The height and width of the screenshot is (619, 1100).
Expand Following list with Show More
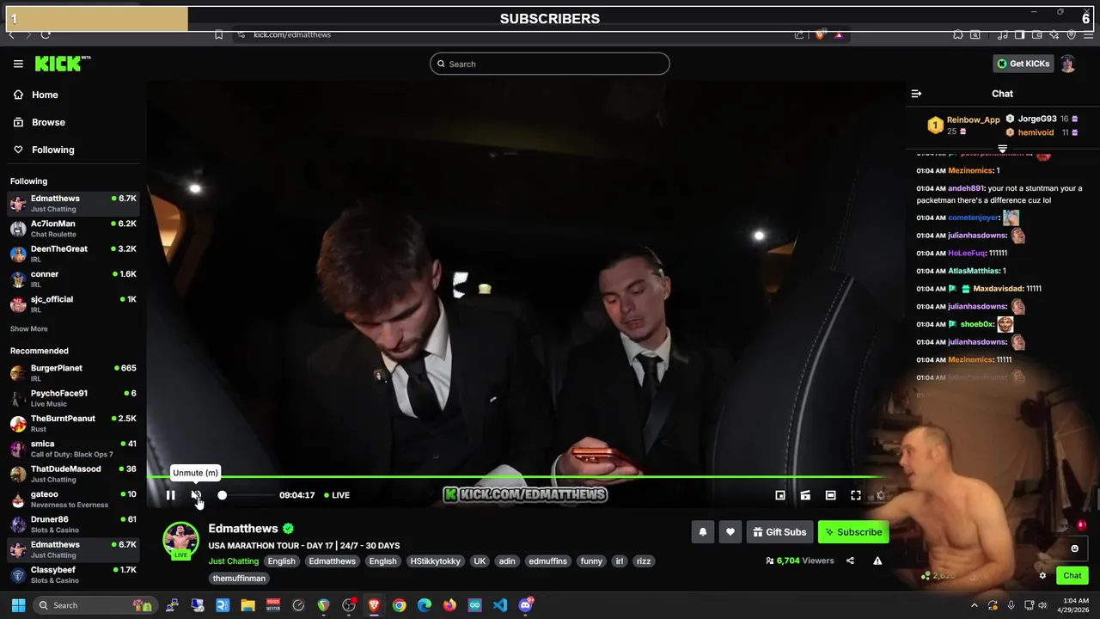pos(29,329)
